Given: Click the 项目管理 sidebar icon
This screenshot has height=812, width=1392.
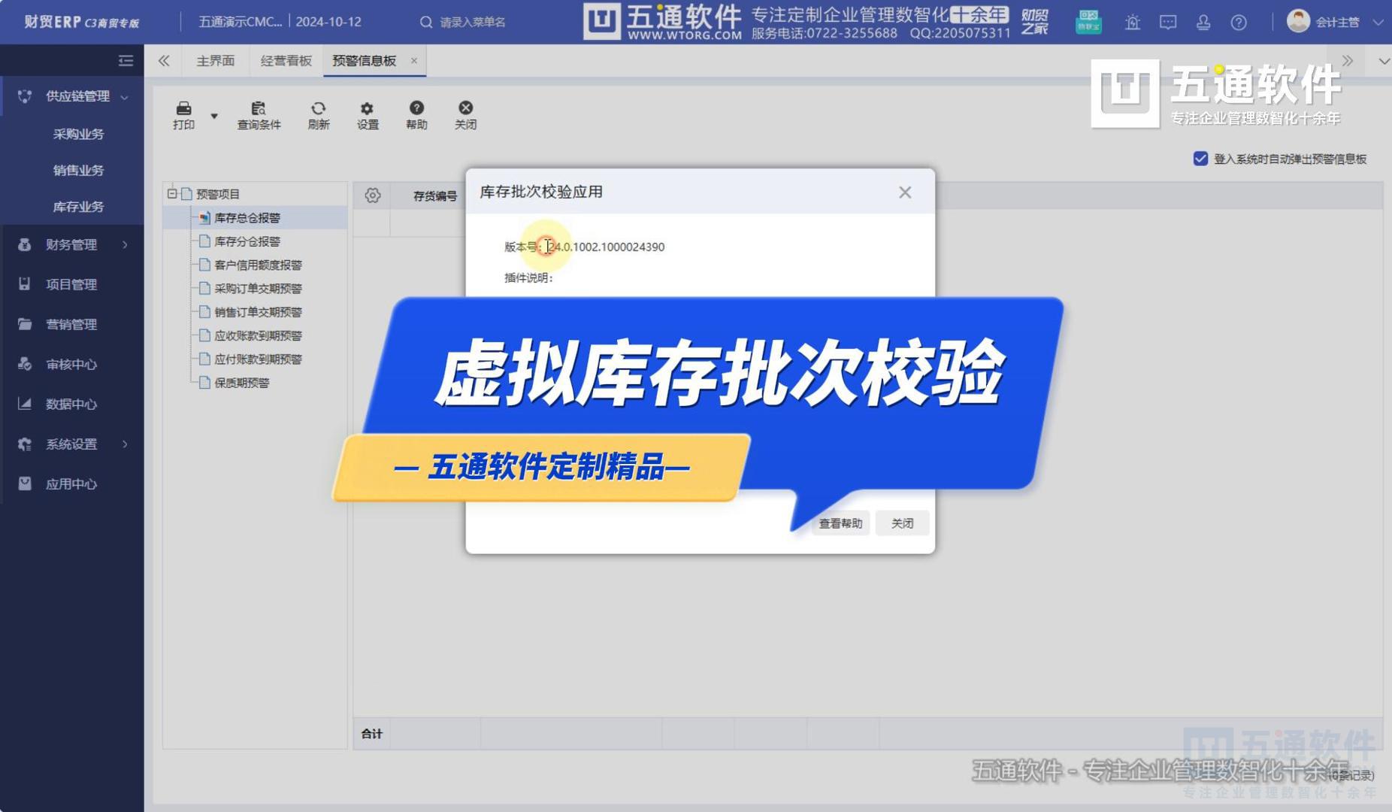Looking at the screenshot, I should pos(25,284).
